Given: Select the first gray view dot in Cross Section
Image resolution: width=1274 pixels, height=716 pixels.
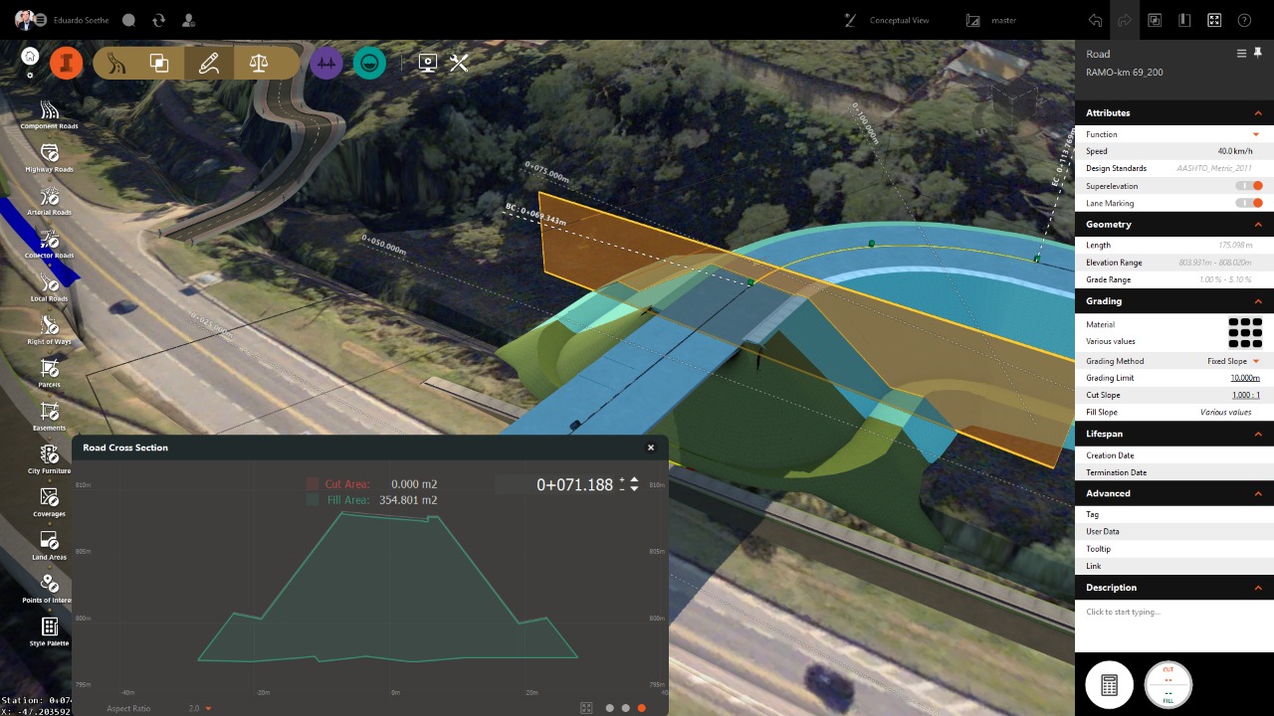Looking at the screenshot, I should 609,708.
